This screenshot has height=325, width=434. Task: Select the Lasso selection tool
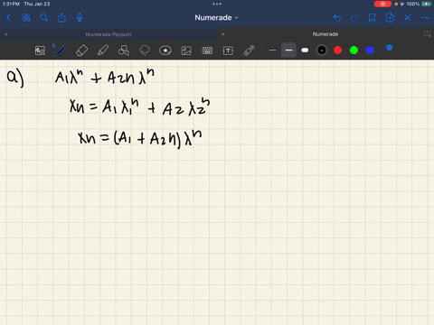(145, 51)
